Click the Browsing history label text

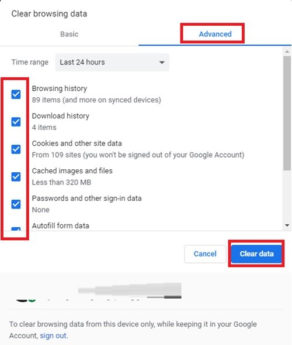(60, 88)
